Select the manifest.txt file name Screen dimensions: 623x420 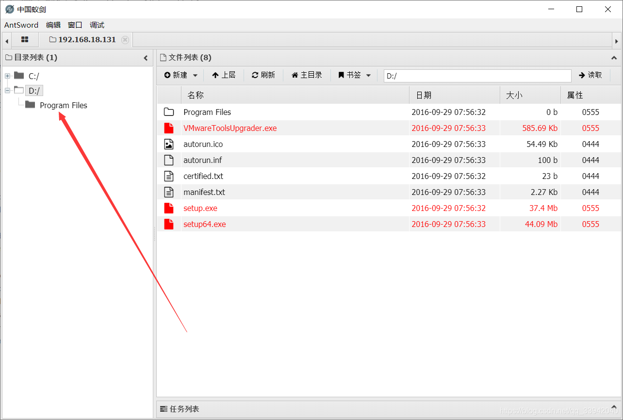tap(204, 192)
